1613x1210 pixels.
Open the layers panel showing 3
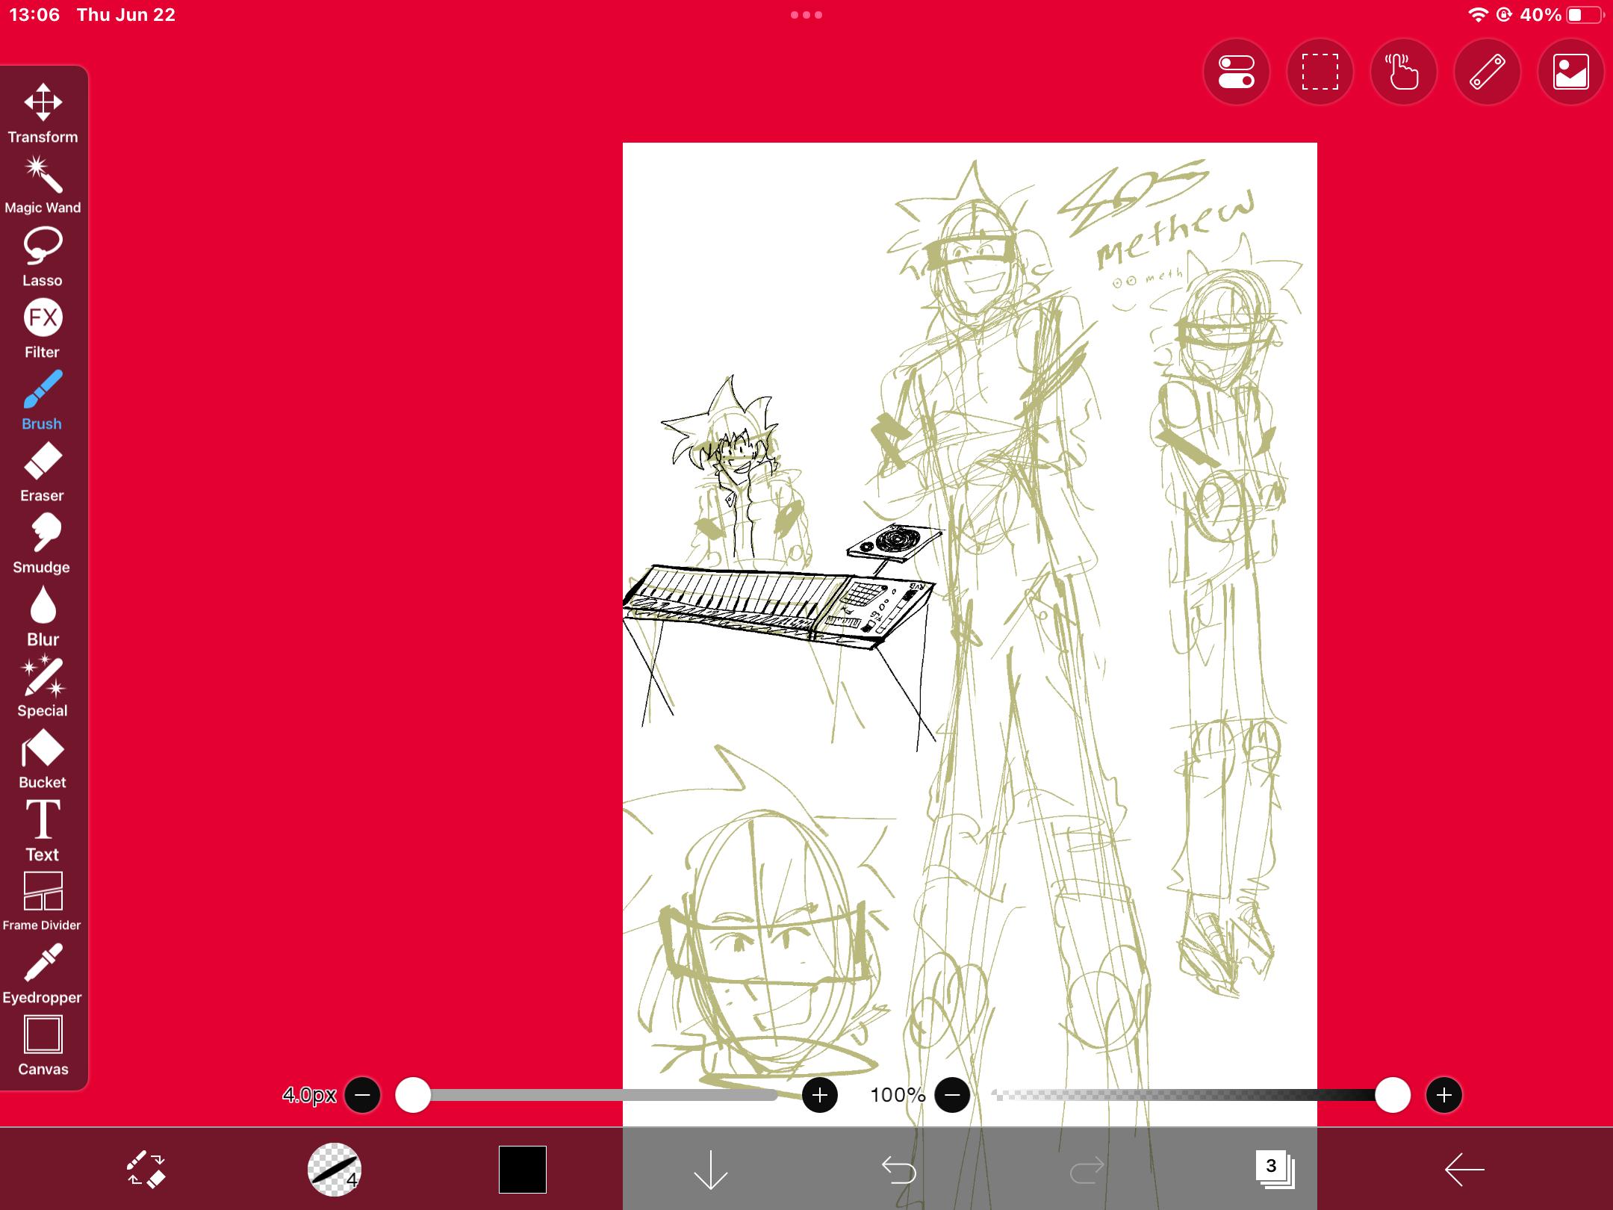(1275, 1170)
